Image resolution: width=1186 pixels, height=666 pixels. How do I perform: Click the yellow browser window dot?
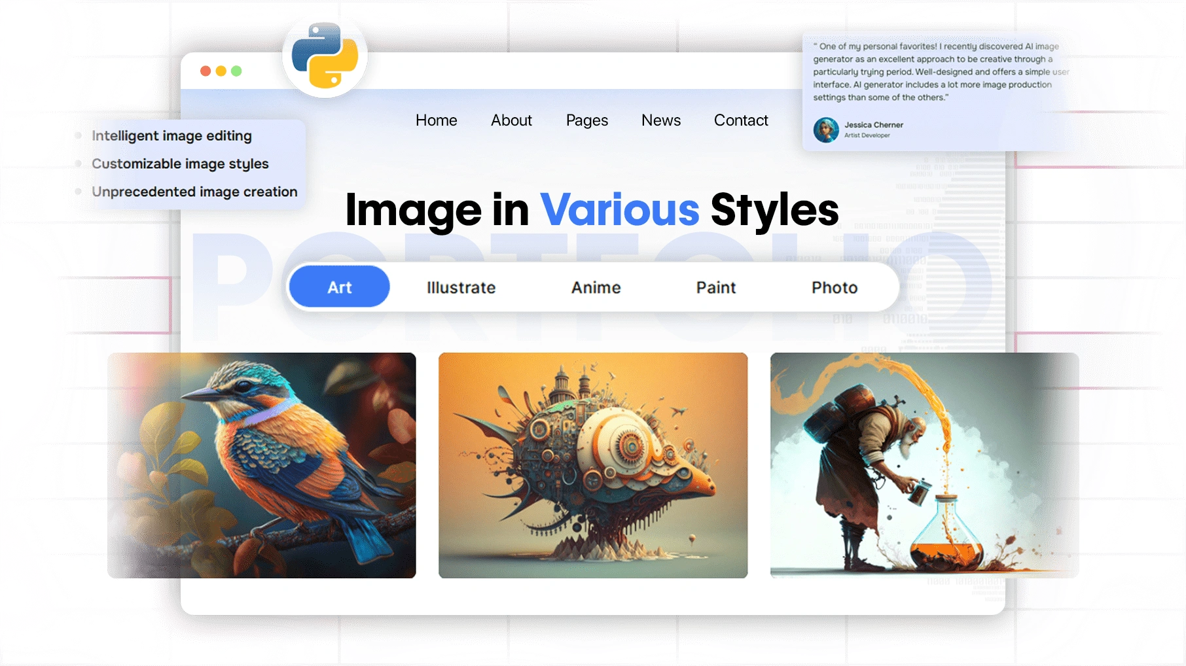click(x=220, y=70)
